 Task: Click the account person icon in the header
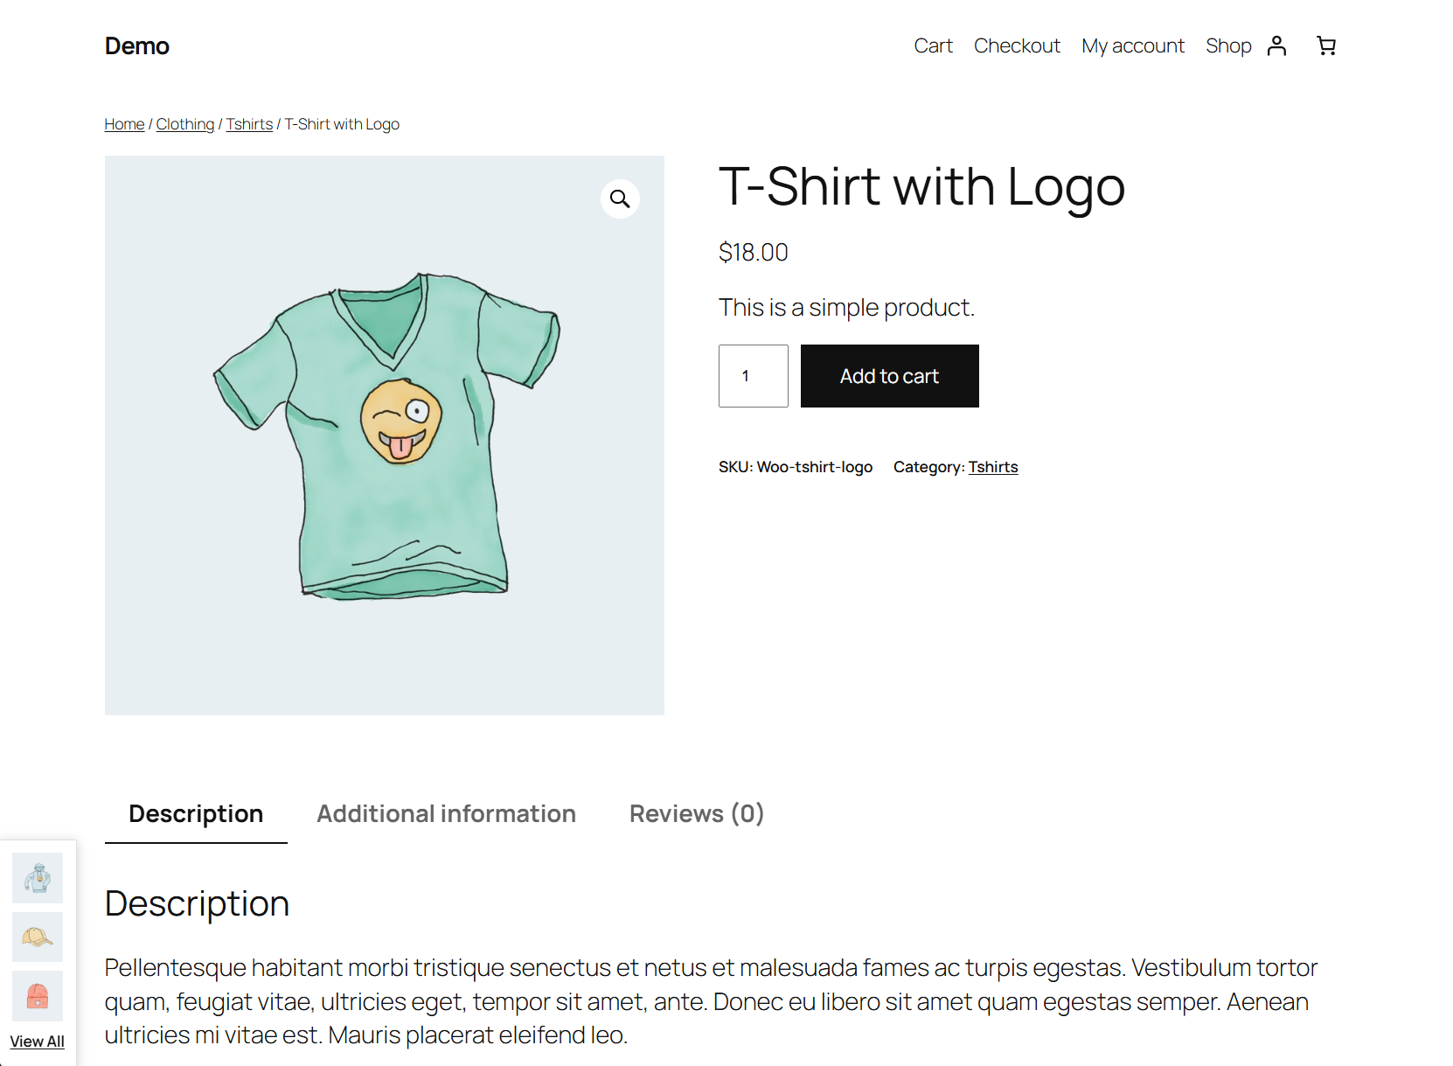pos(1277,45)
